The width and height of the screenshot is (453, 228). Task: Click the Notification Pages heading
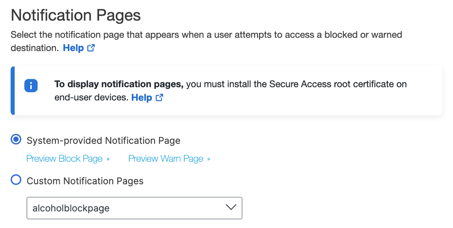point(76,15)
